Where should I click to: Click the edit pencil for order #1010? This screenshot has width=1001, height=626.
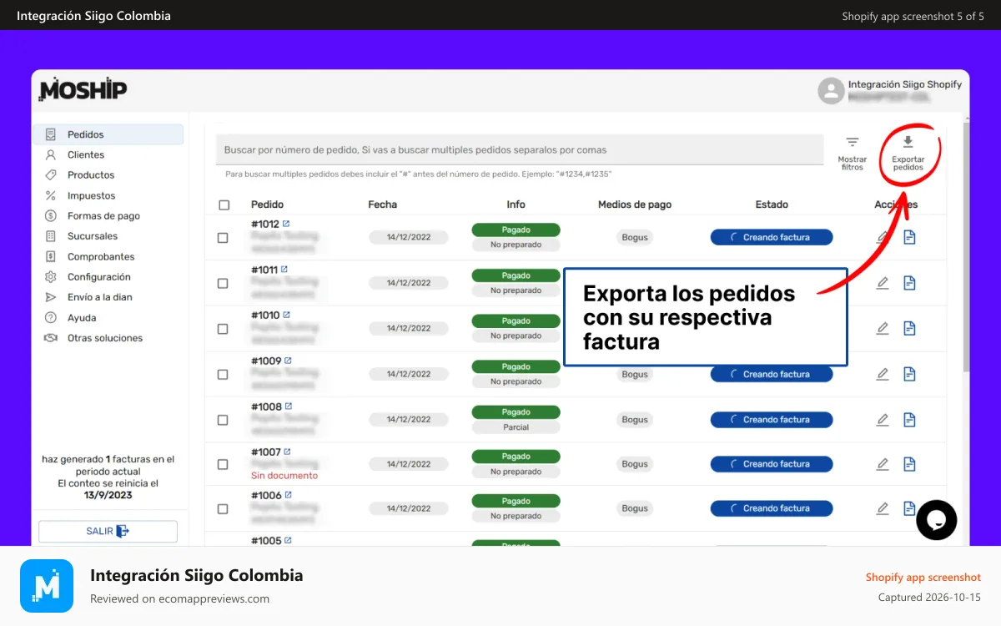click(x=883, y=328)
